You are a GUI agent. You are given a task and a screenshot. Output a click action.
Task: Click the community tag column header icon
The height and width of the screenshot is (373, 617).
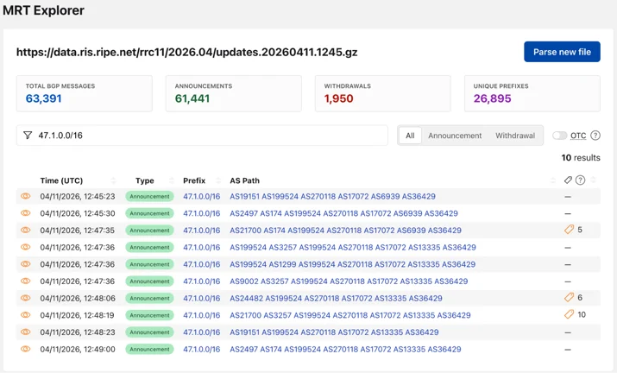(x=568, y=180)
